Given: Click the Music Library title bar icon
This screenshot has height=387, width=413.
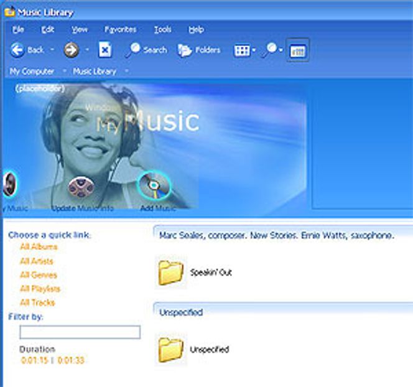Looking at the screenshot, I should pos(9,11).
